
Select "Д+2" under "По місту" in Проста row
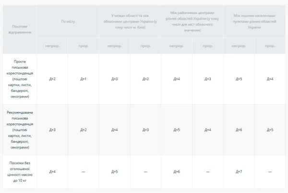point(52,79)
